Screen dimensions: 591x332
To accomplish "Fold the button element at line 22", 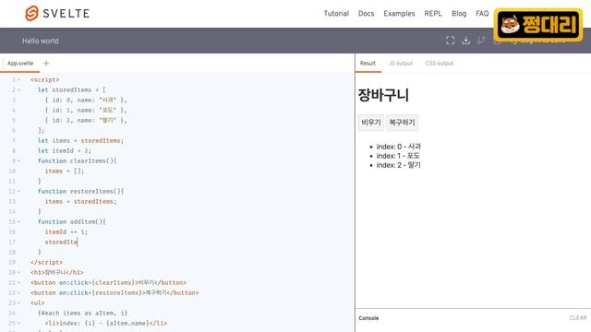I will point(18,292).
